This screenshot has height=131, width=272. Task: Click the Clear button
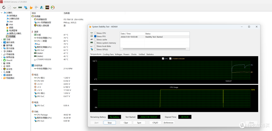click(x=126, y=122)
